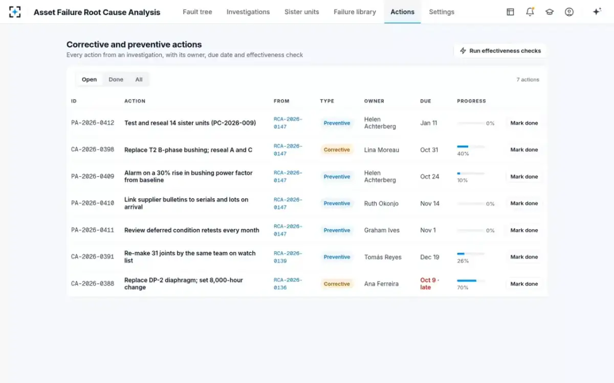Go to the Sister units tab

[302, 12]
